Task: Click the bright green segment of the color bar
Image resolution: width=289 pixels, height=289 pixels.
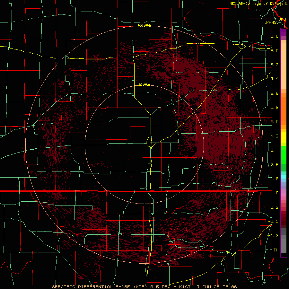Action: (x=284, y=155)
